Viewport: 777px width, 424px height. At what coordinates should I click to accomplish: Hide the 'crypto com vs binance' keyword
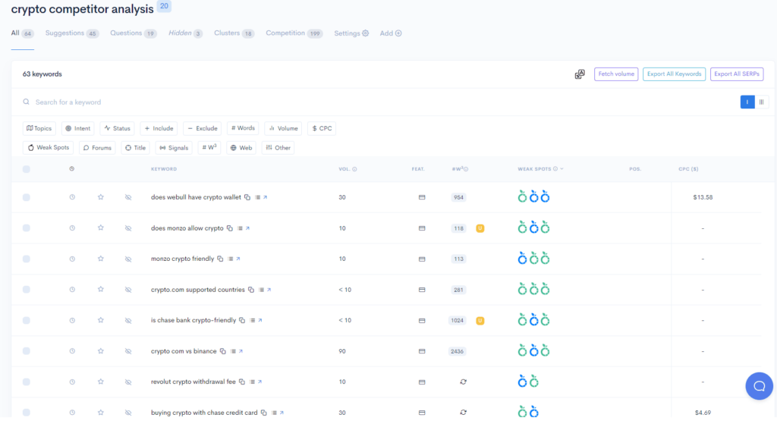[128, 351]
